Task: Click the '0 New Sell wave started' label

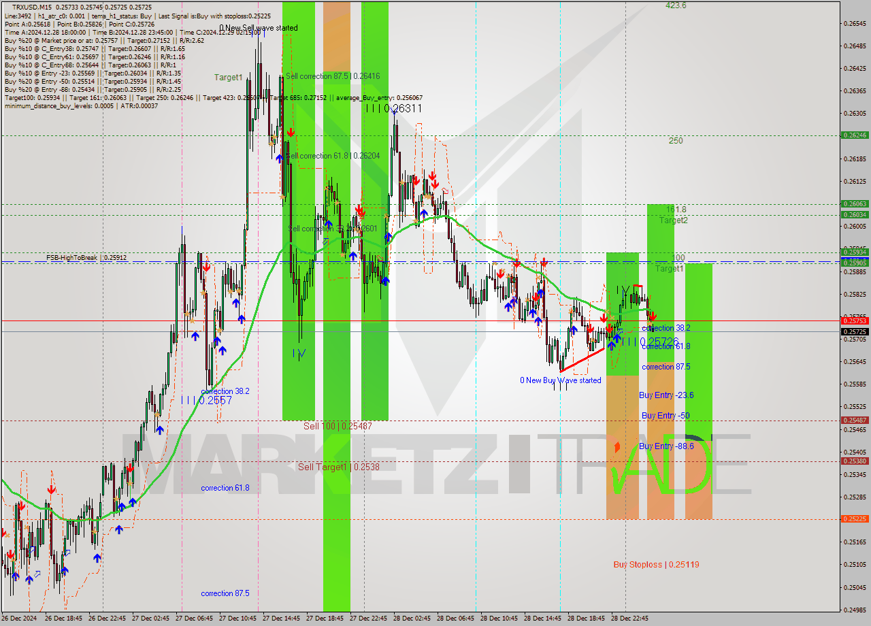Action: pos(258,28)
